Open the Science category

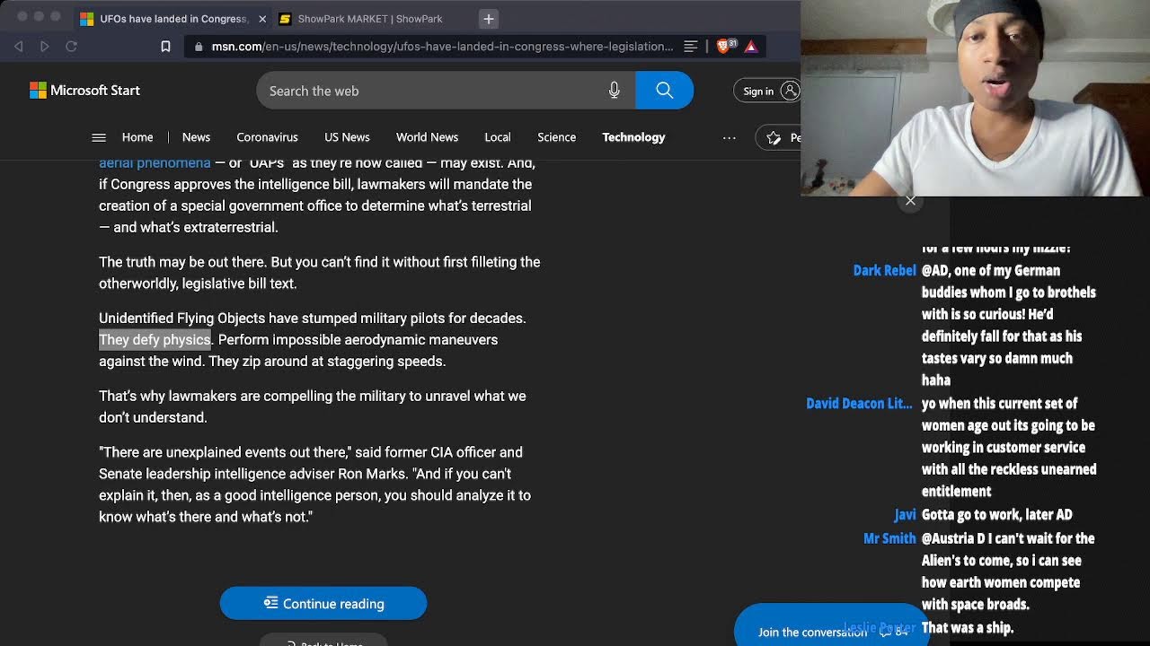point(556,137)
